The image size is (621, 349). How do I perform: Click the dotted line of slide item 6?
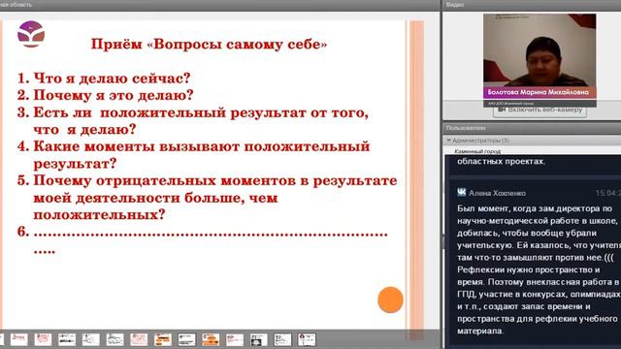coord(211,235)
